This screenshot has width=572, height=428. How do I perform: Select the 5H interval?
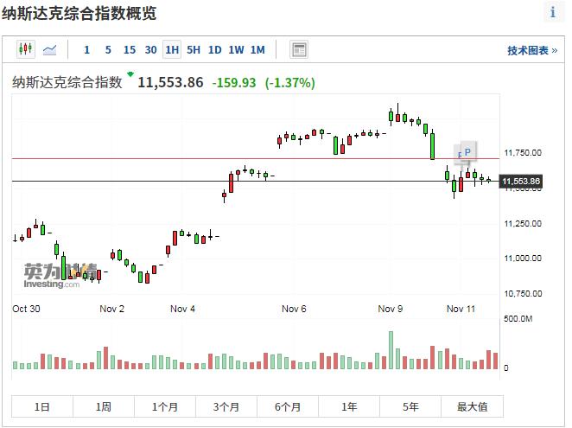[x=194, y=50]
